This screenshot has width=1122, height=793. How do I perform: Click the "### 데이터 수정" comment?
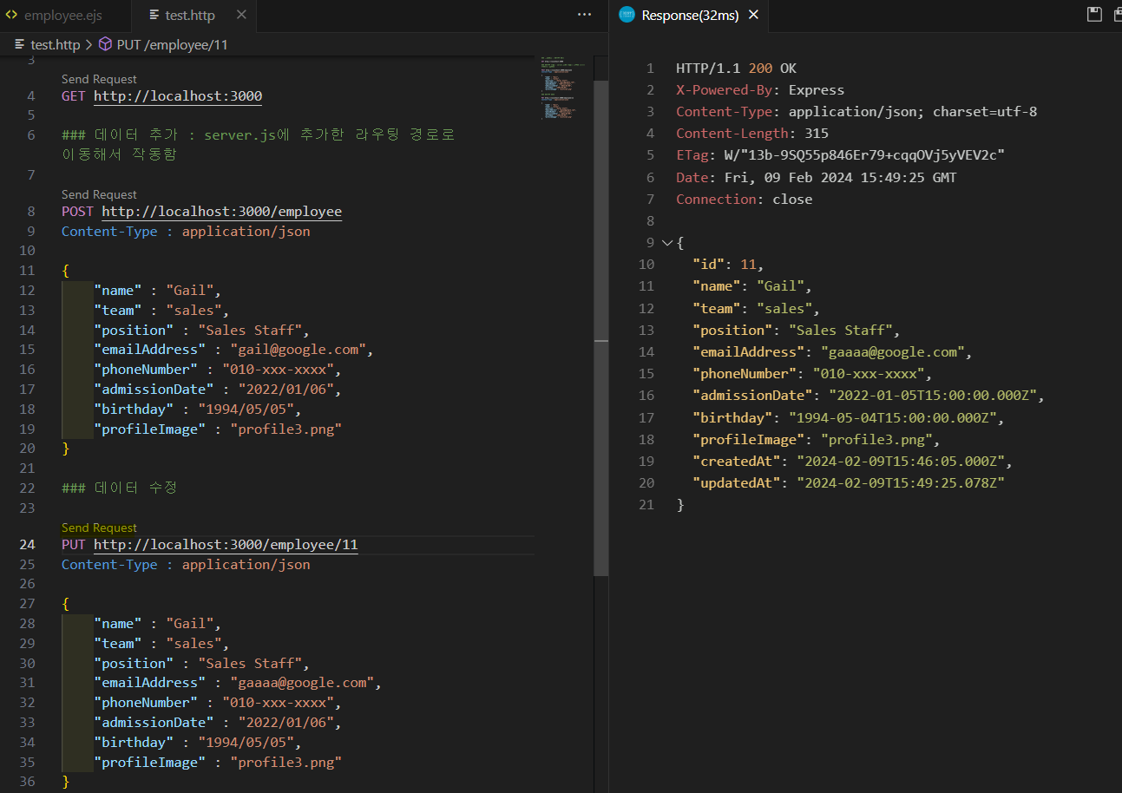click(x=119, y=488)
